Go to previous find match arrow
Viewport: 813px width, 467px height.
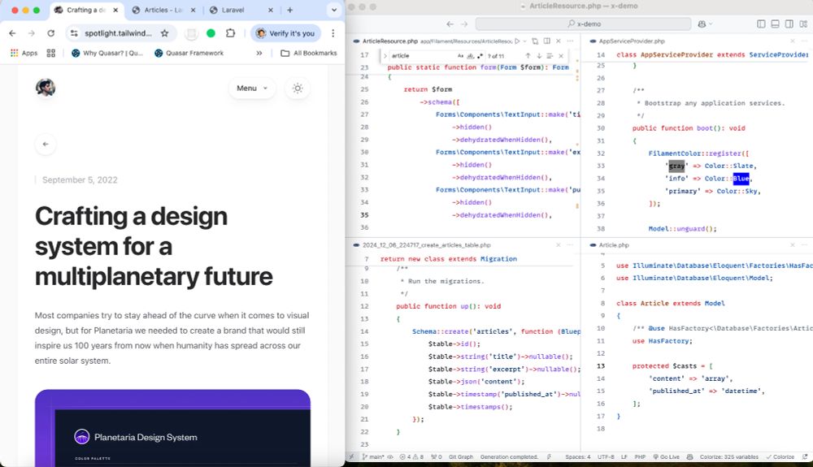pyautogui.click(x=528, y=55)
